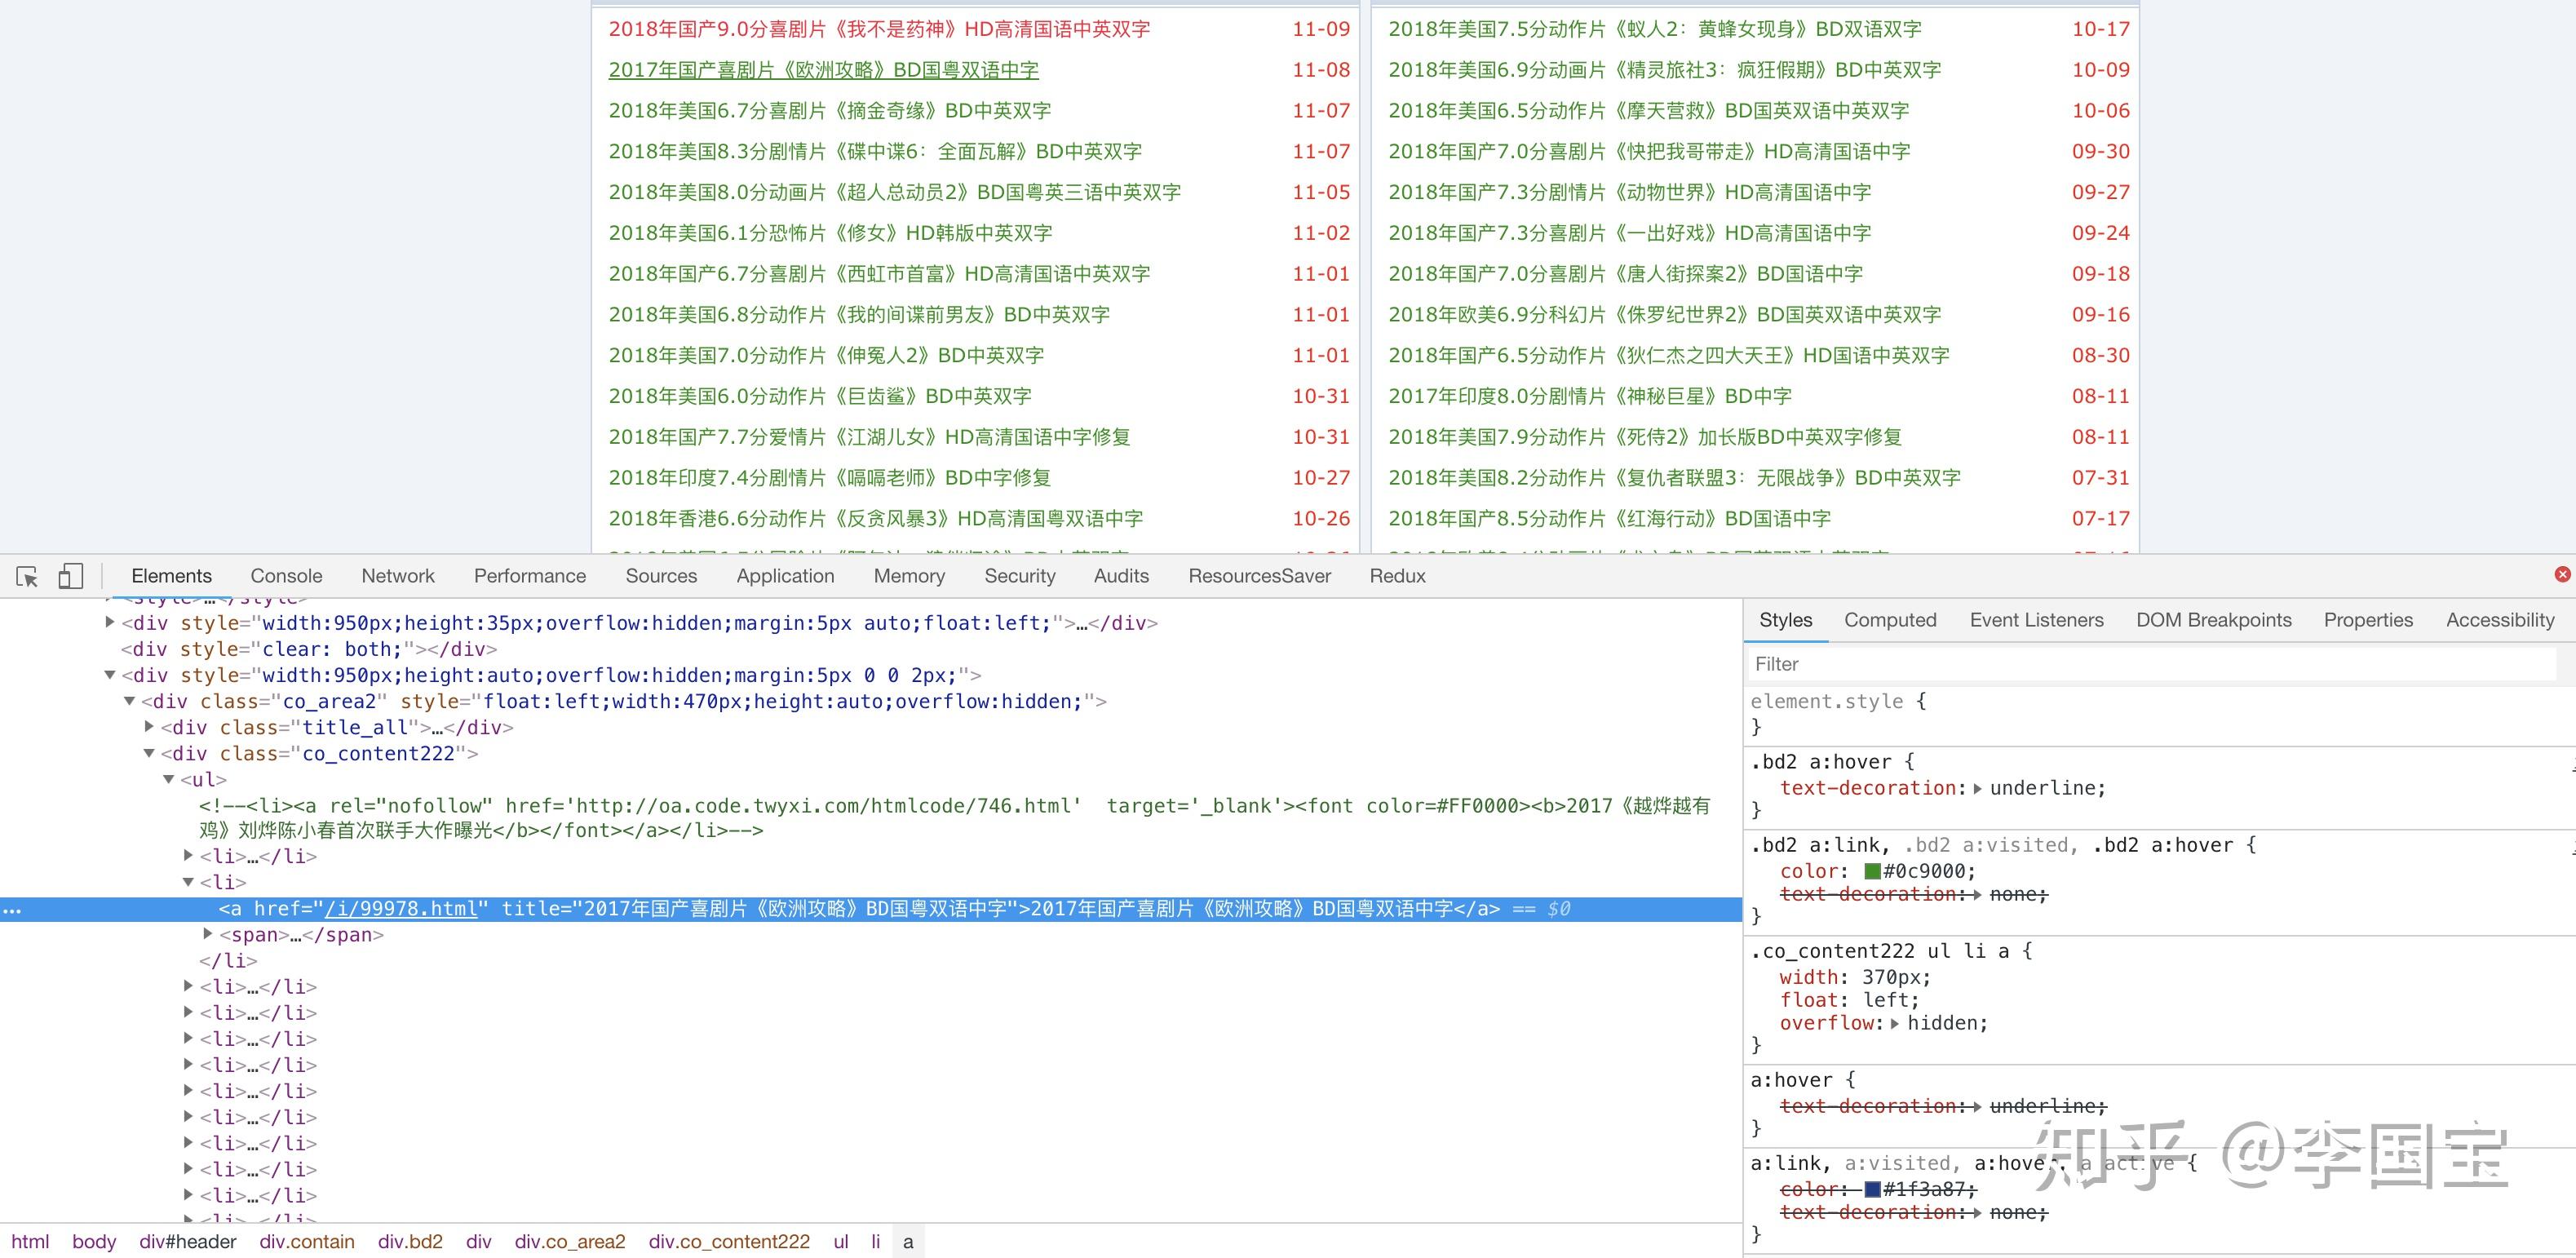Select div#header in the breadcrumb bar

tap(188, 1241)
